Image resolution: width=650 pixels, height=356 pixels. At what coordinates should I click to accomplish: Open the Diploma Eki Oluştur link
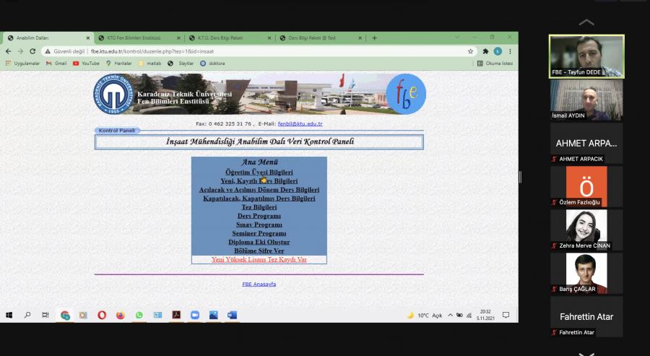[259, 242]
